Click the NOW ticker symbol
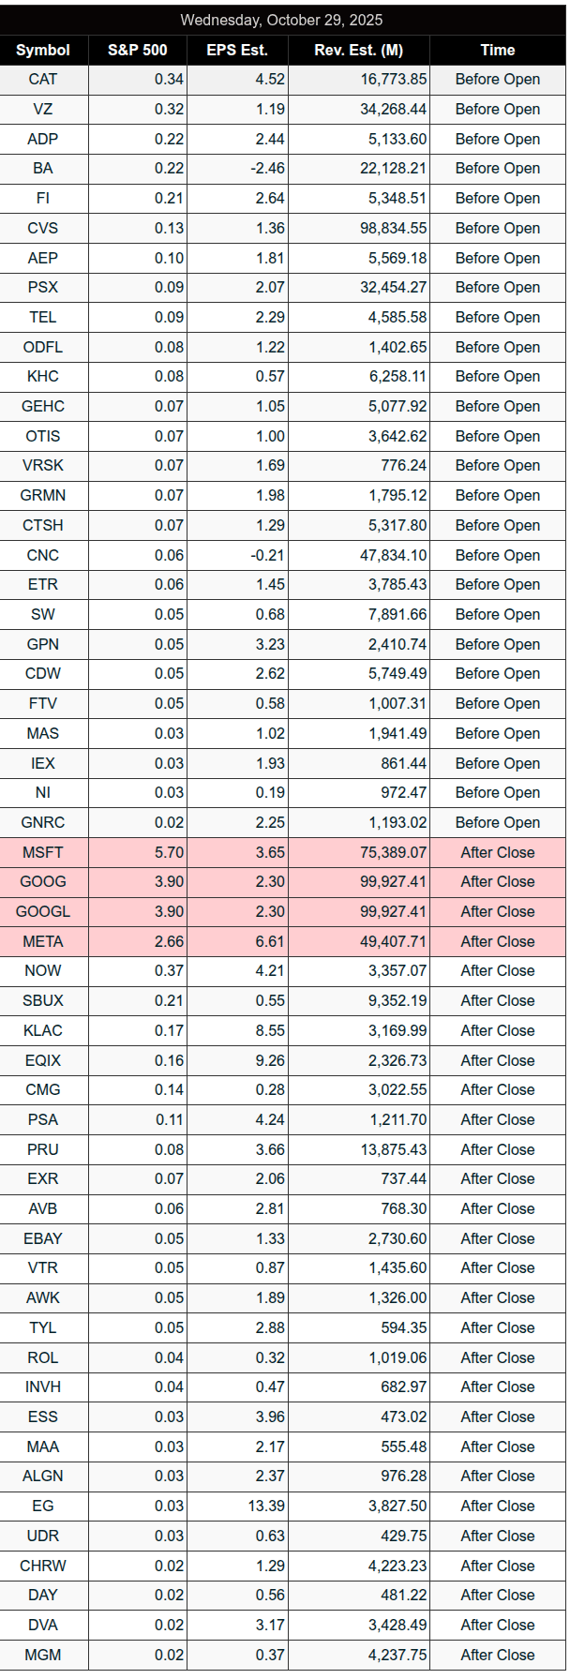The height and width of the screenshot is (1679, 570). (x=43, y=970)
